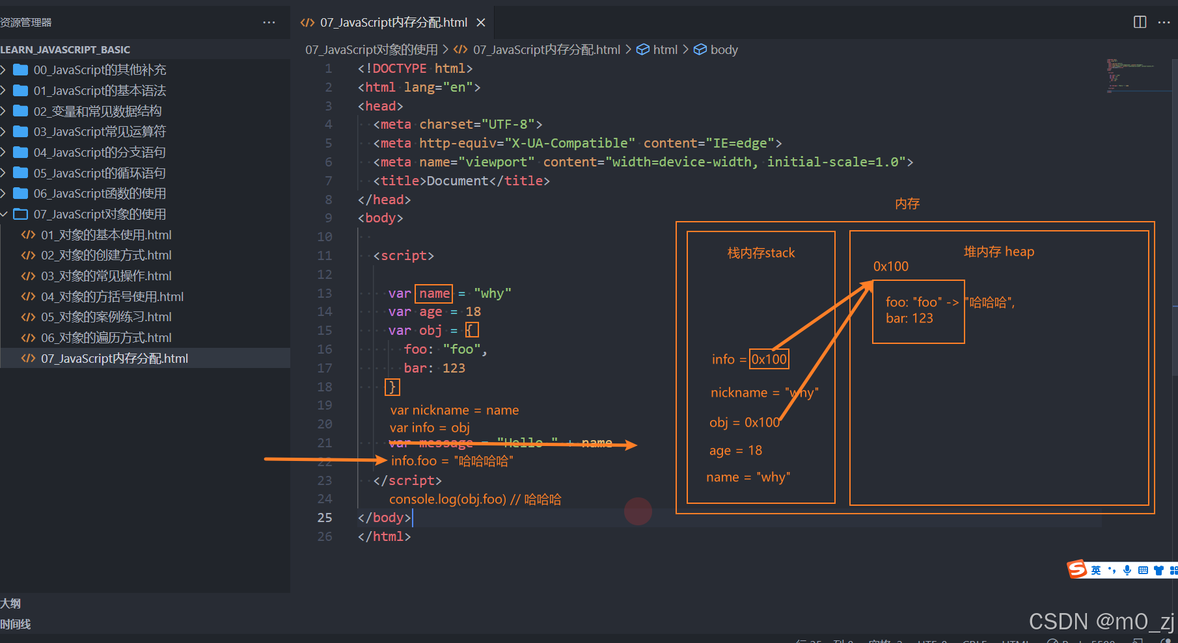Toggle 英 to switch input language
Image resolution: width=1178 pixels, height=643 pixels.
(1096, 570)
